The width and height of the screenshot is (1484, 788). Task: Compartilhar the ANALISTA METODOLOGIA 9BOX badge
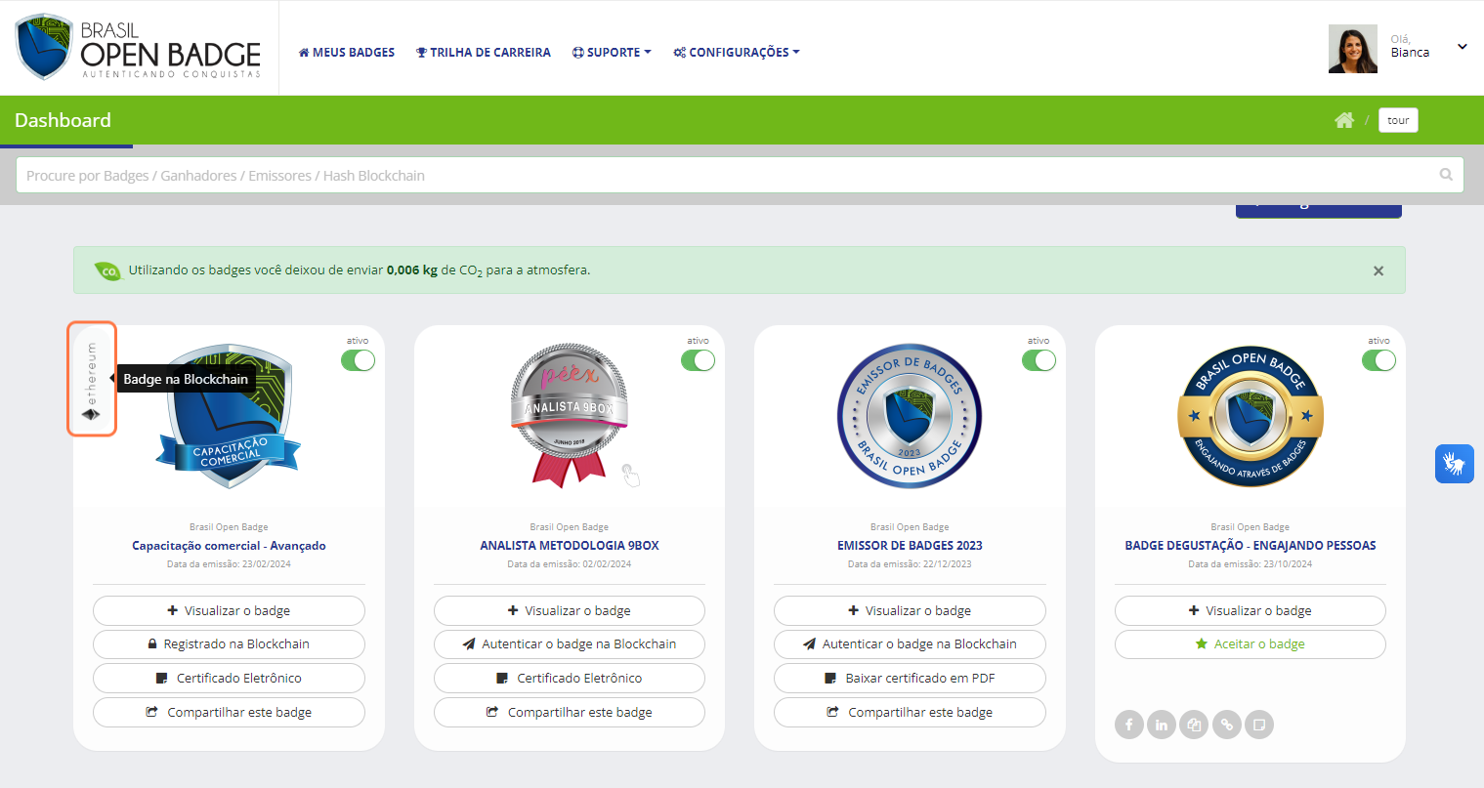(x=570, y=712)
